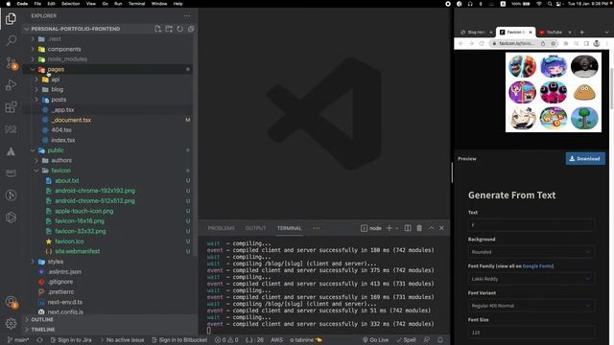Viewport: 614px width, 345px height.
Task: Collapse the favicon folder
Action: (x=36, y=171)
